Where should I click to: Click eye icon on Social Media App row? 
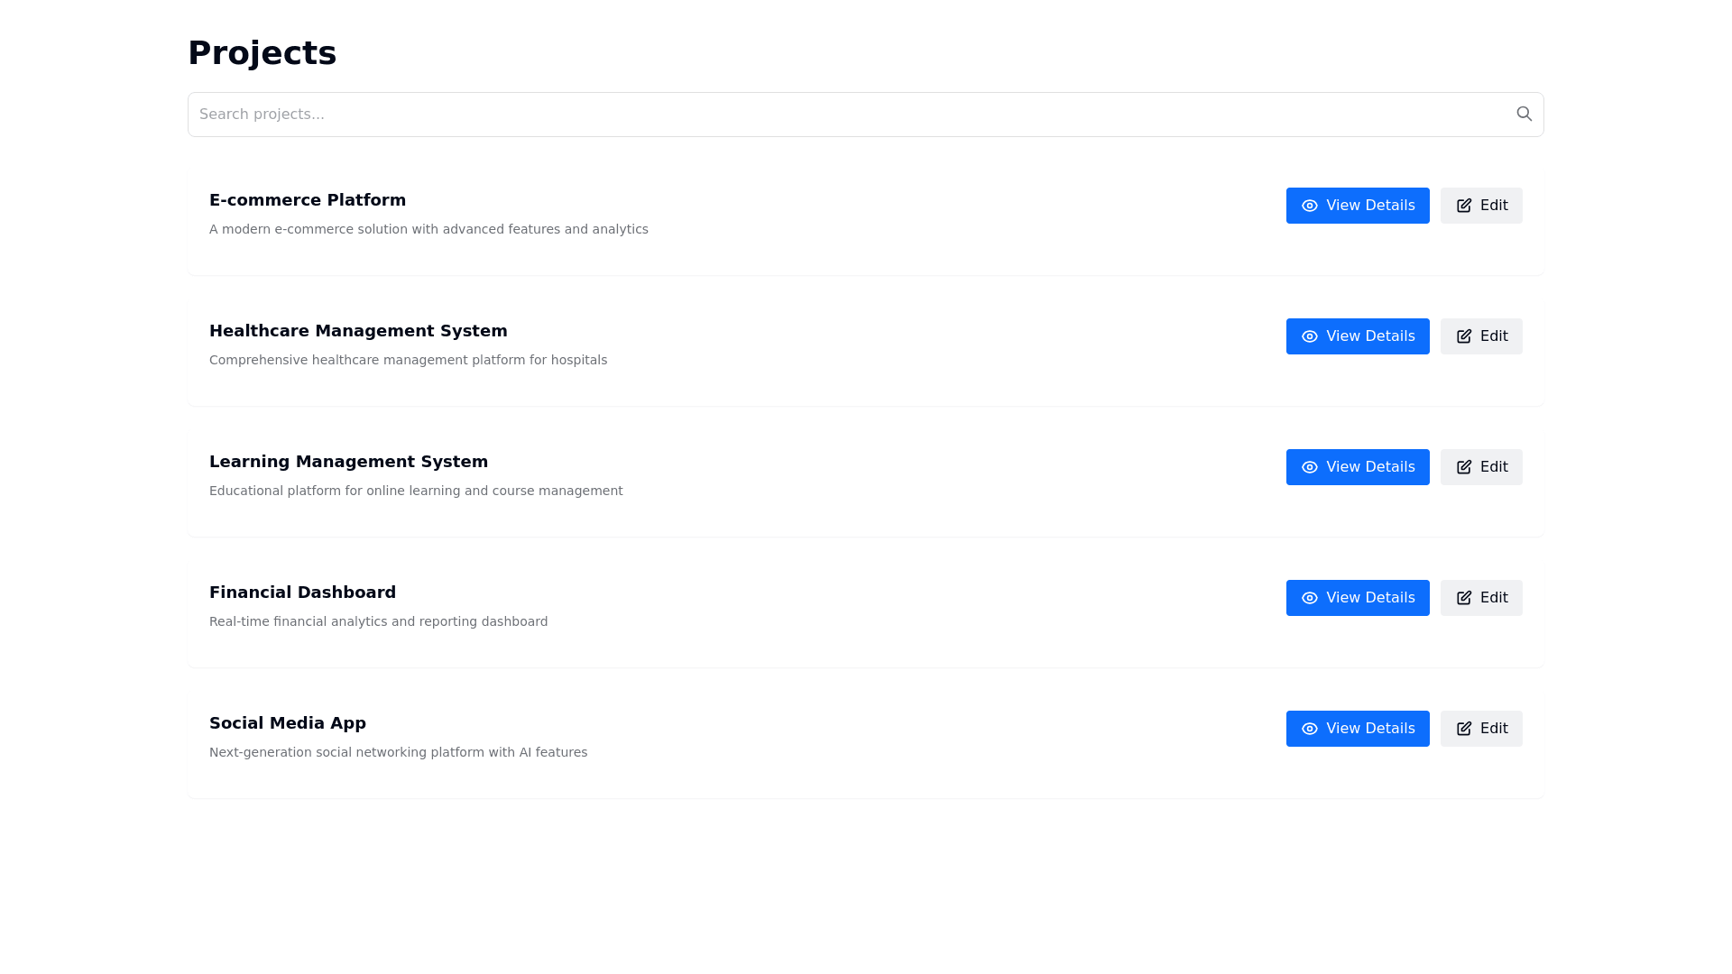click(x=1310, y=729)
